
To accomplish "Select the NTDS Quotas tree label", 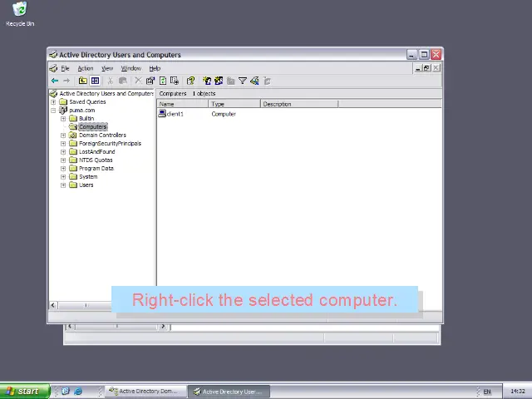I will tap(96, 160).
